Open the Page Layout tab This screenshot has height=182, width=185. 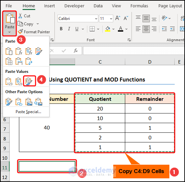[x=170, y=6]
